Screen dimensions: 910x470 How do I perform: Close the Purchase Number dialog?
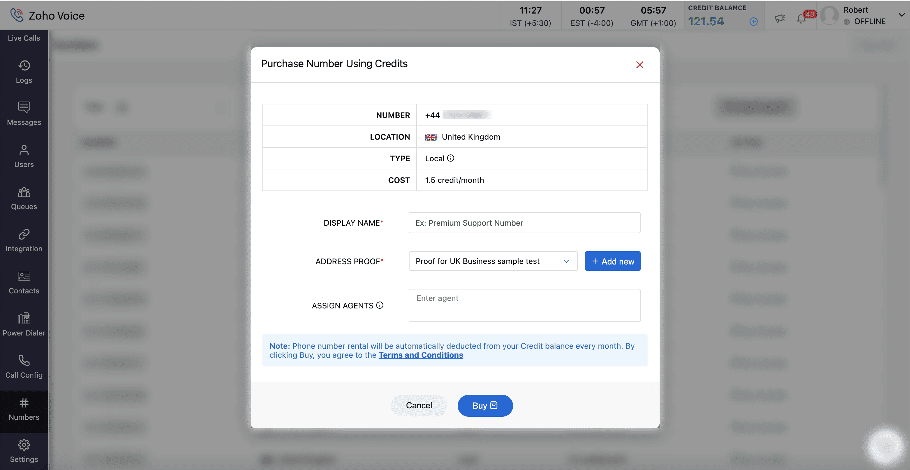639,65
